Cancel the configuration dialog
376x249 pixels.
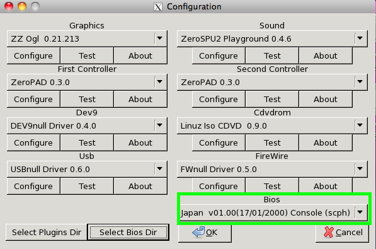click(342, 233)
